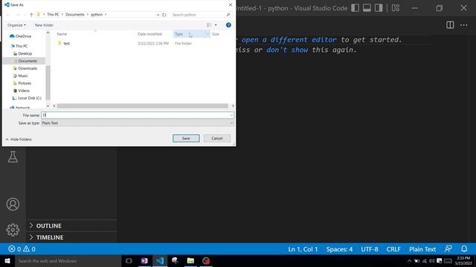Cancel the Save As dialog
Screen dimensions: 476x267
click(217, 139)
